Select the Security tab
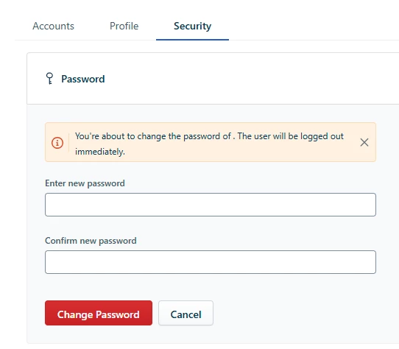Viewport: 399px width, 349px height. click(192, 26)
